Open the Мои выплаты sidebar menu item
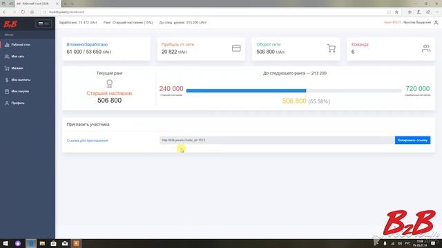Image resolution: width=442 pixels, height=248 pixels. pos(28,80)
